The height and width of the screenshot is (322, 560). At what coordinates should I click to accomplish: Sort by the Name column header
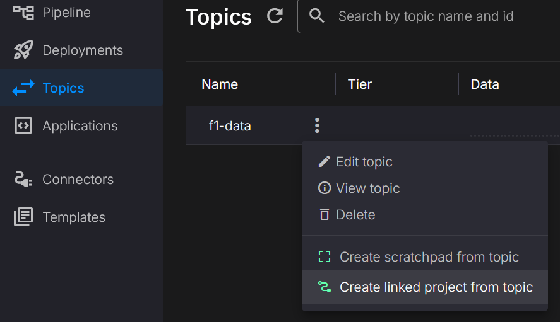coord(220,84)
